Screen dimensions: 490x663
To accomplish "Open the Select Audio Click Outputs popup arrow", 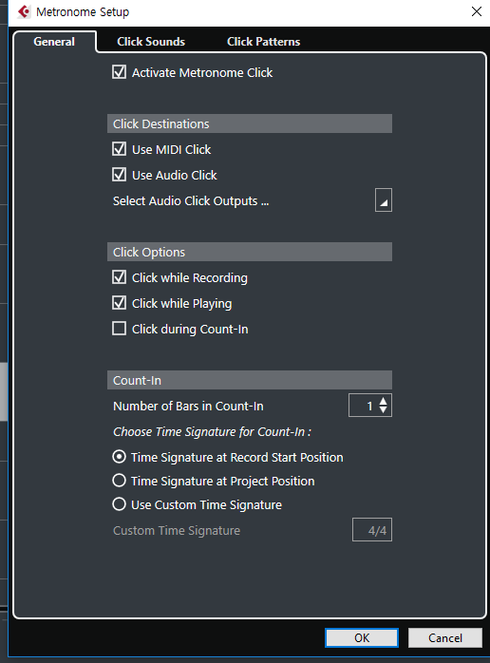I will coord(383,200).
